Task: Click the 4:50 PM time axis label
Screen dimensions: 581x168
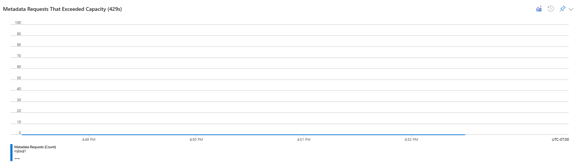Action: [x=196, y=140]
